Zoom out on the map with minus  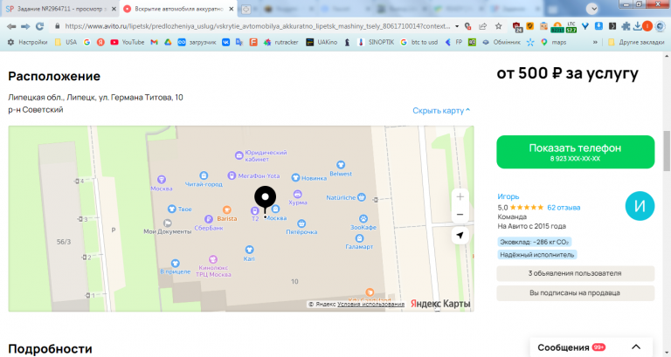[x=460, y=214]
